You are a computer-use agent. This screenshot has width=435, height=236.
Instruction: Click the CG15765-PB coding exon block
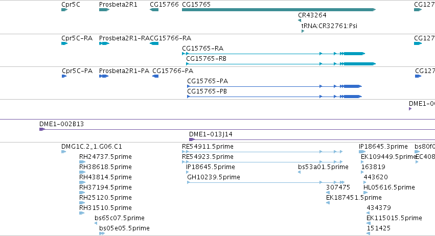pos(353,97)
